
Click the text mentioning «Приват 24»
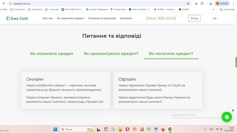click(65, 100)
